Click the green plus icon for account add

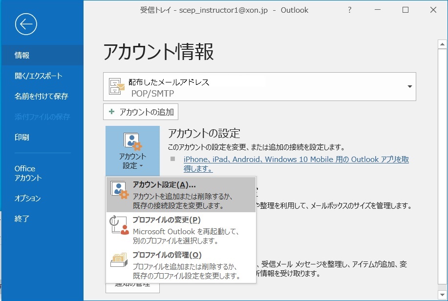[x=112, y=112]
